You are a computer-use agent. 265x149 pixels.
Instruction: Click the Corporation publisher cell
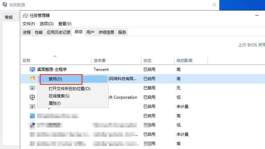123,97
